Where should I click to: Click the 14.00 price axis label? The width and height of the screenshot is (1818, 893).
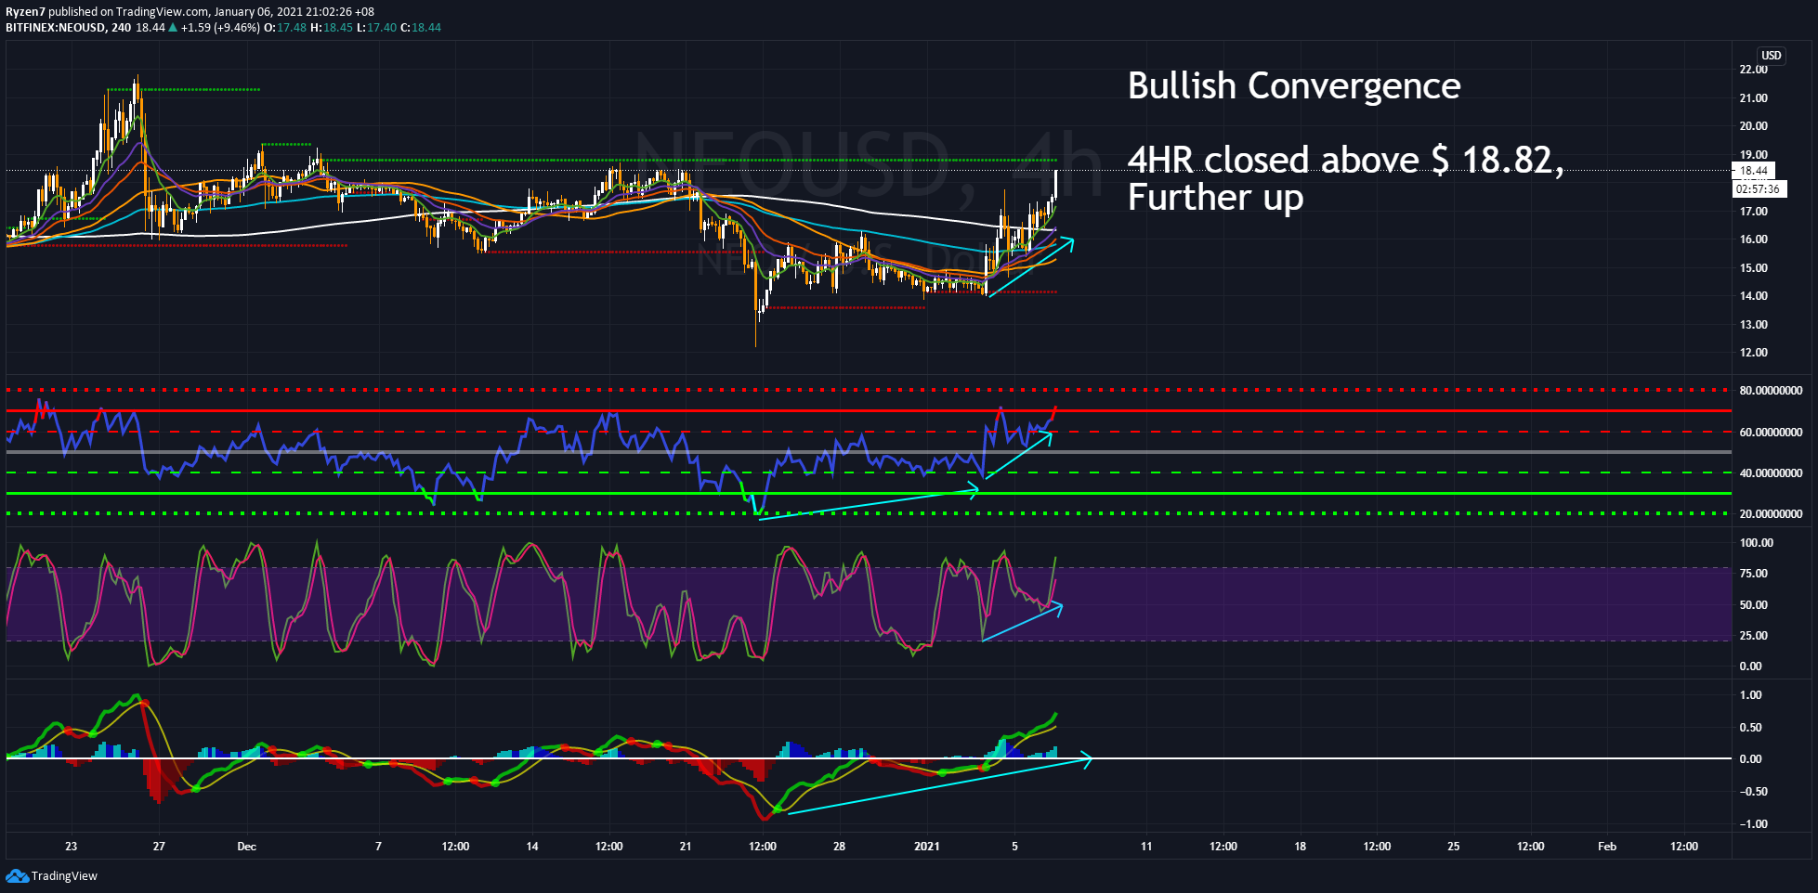[1754, 296]
